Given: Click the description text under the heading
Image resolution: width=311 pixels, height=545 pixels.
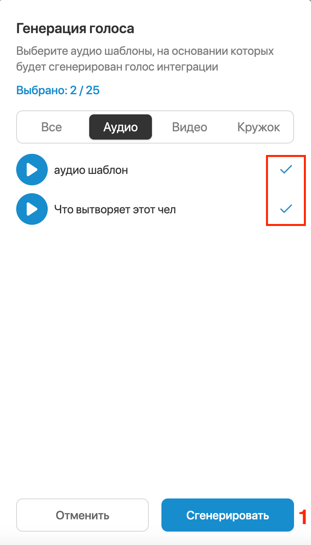Looking at the screenshot, I should point(145,59).
